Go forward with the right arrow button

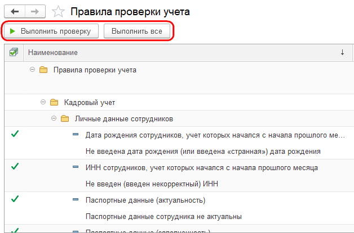tap(35, 11)
